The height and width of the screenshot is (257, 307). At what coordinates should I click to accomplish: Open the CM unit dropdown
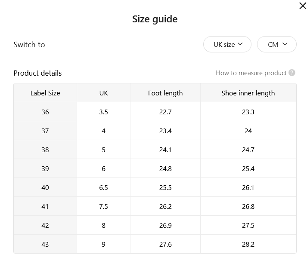(x=277, y=44)
